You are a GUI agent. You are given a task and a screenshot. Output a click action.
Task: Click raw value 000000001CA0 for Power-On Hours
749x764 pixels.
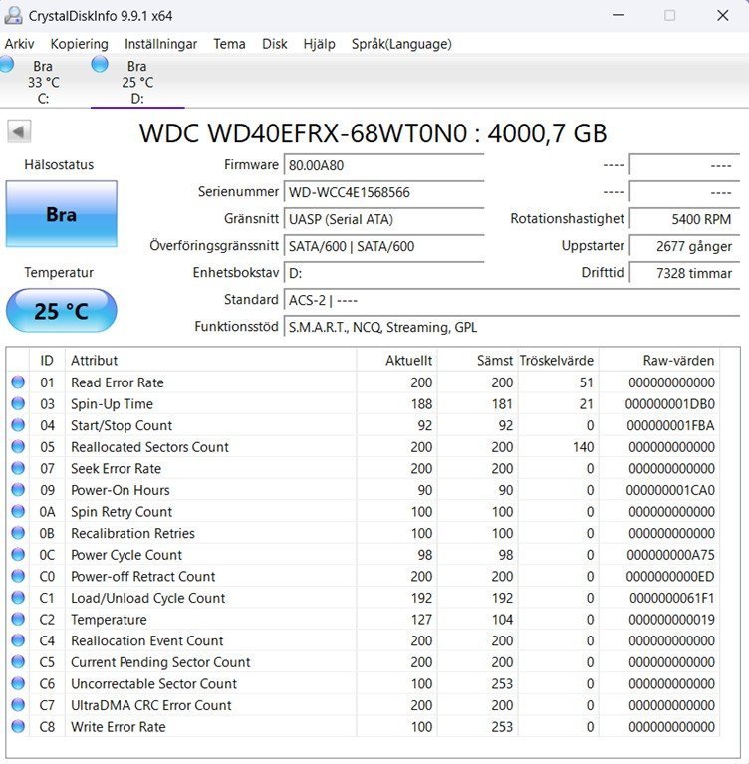point(670,490)
